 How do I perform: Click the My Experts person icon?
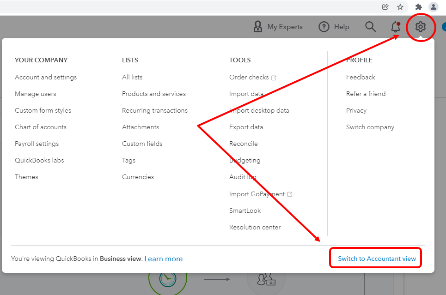tap(258, 27)
